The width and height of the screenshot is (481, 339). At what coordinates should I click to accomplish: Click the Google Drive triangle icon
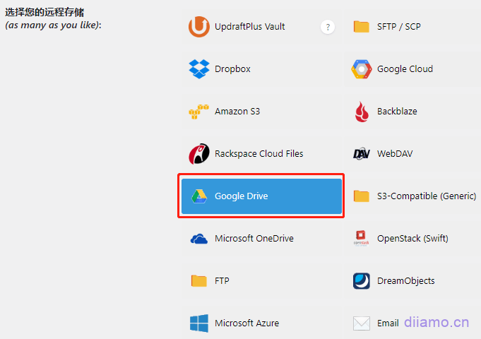coord(198,196)
